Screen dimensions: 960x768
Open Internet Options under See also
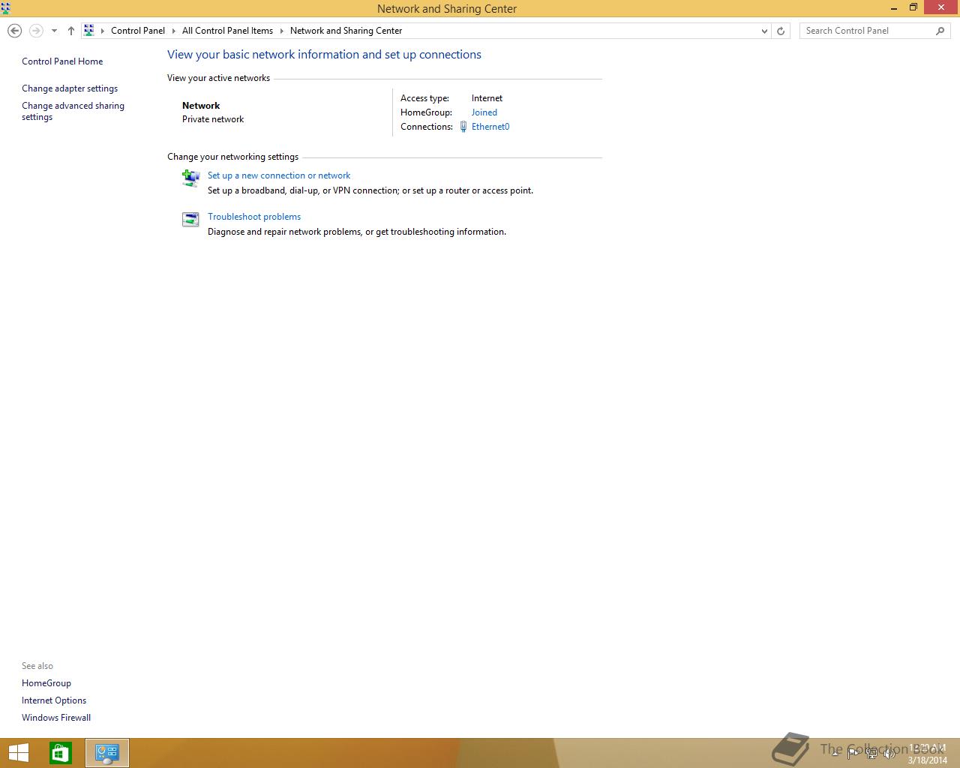pyautogui.click(x=54, y=700)
